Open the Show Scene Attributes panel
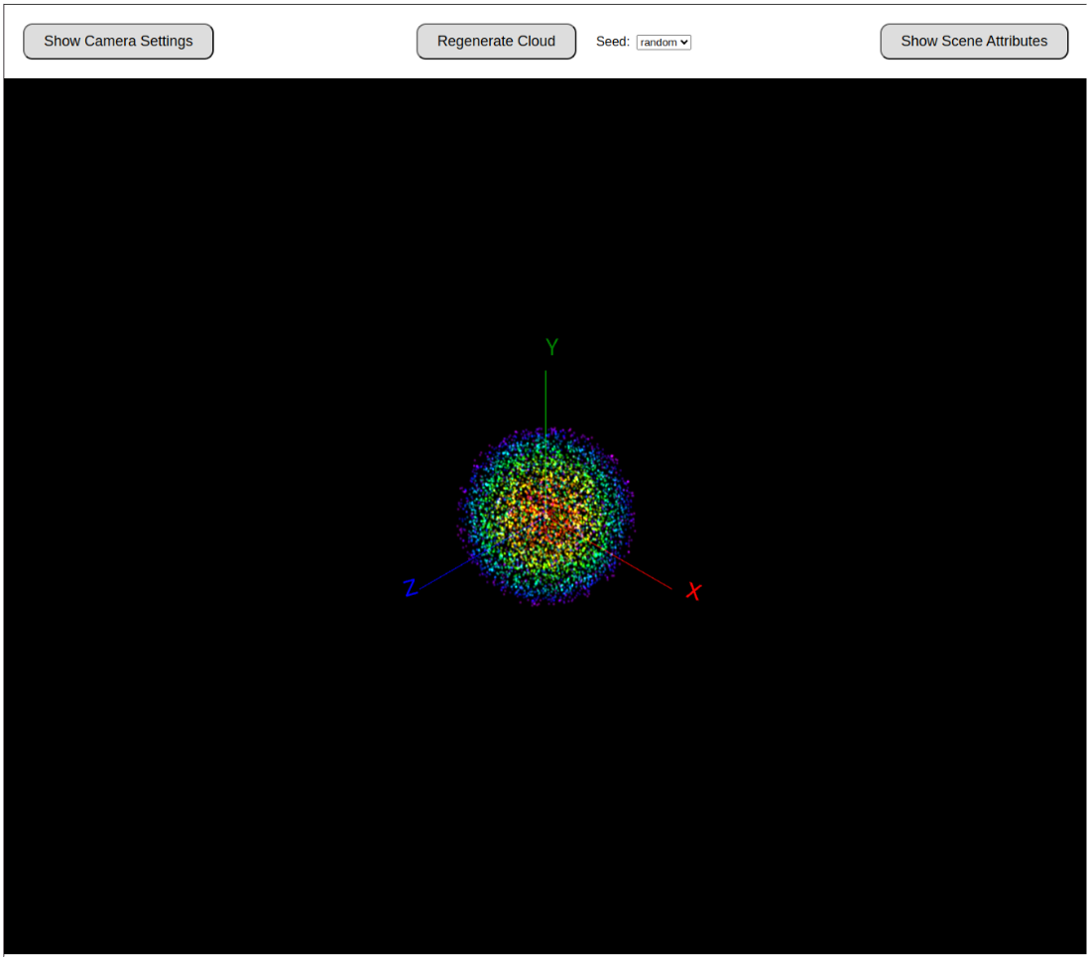Viewport: 1089px width, 958px height. (973, 42)
